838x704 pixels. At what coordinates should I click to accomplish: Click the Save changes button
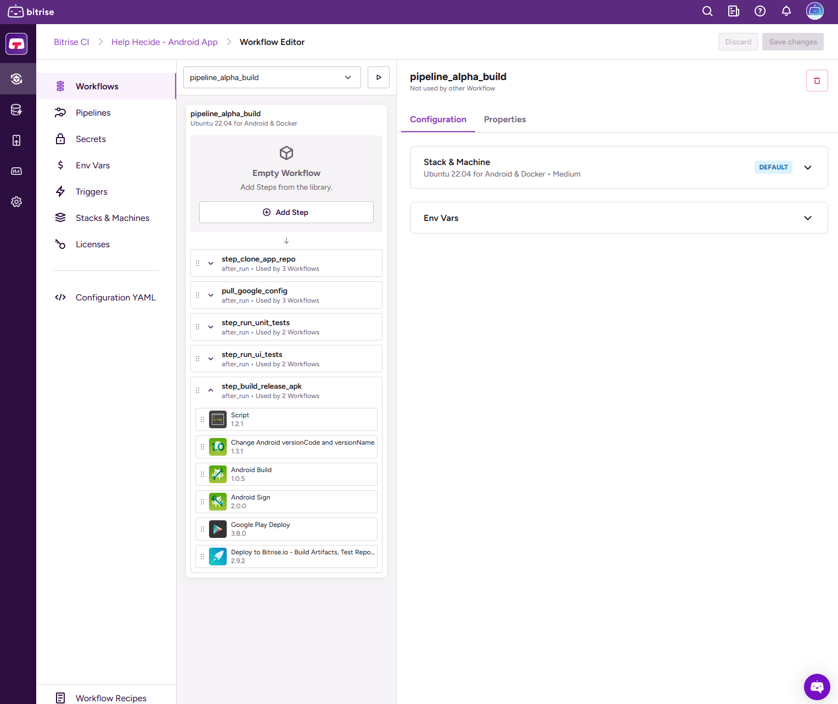tap(793, 42)
